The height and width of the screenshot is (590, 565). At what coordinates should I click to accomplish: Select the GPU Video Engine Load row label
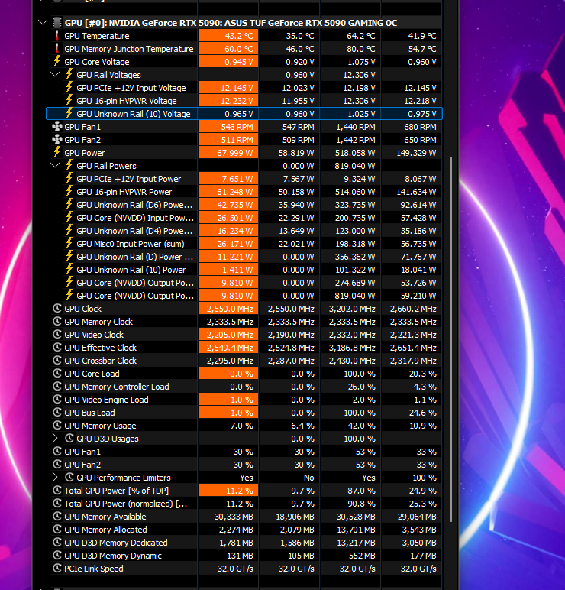[x=106, y=400]
